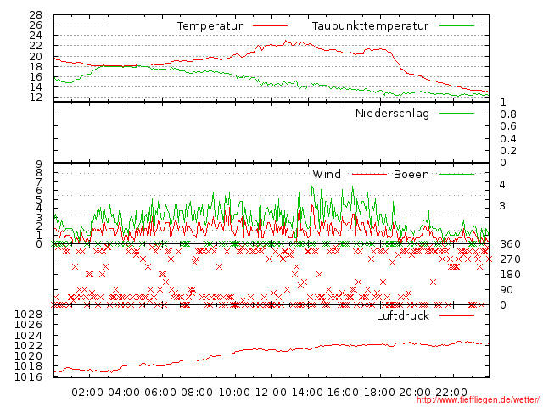This screenshot has height=407, width=543.
Task: Click the 06:00 time axis label
Action: (160, 392)
